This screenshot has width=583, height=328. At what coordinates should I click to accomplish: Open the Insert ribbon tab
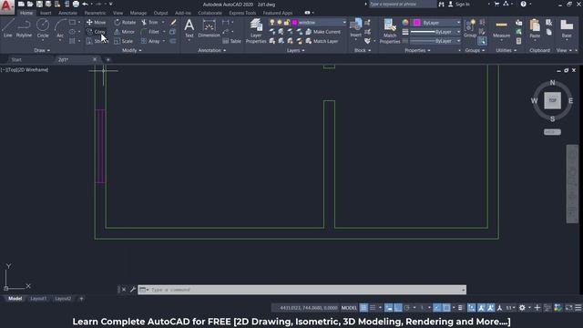(46, 13)
